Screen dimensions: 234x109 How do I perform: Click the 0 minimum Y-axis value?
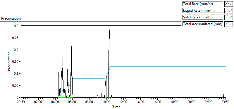point(18,98)
